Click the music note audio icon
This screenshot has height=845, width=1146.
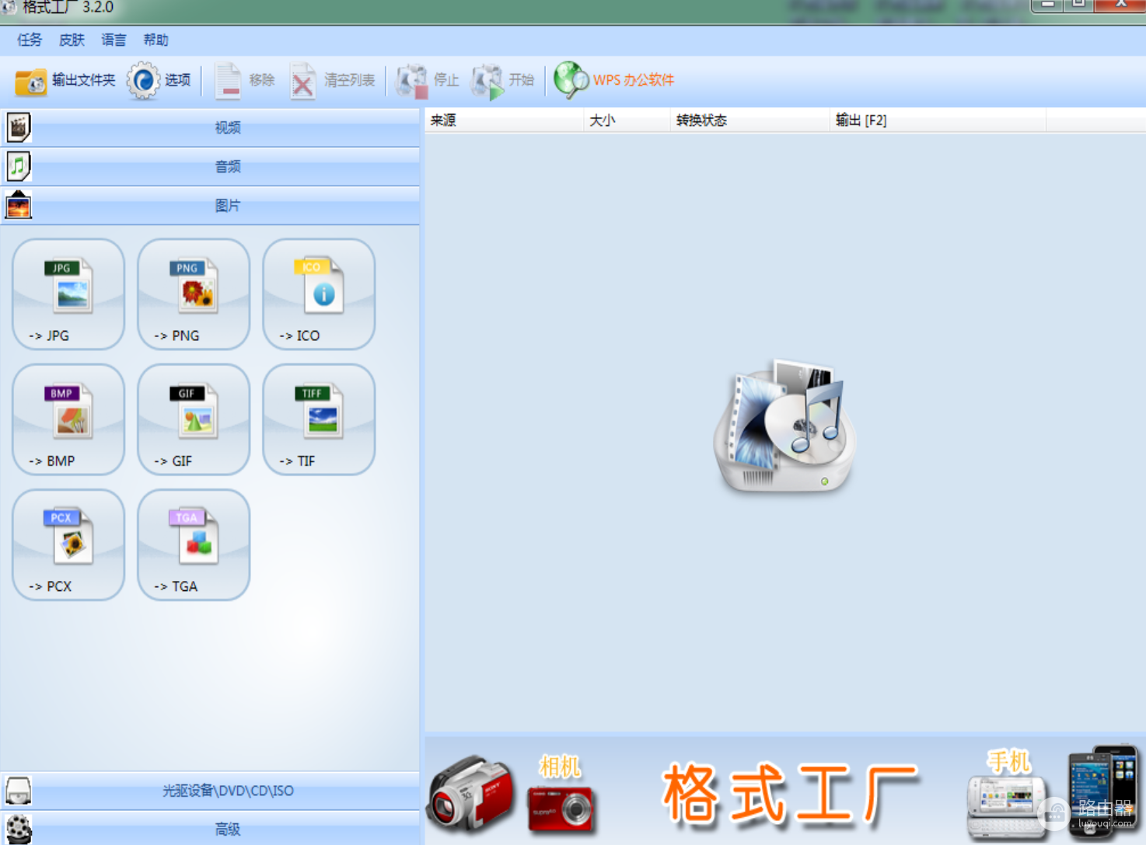19,166
